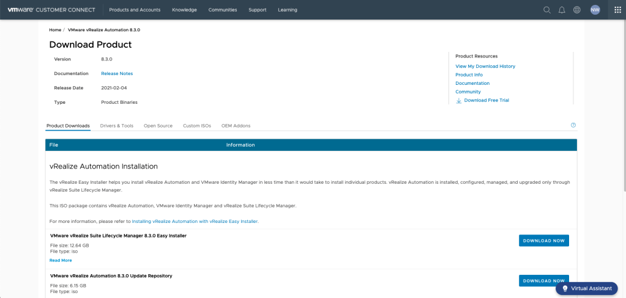The height and width of the screenshot is (298, 626).
Task: Open the apps grid launcher icon
Action: 617,10
